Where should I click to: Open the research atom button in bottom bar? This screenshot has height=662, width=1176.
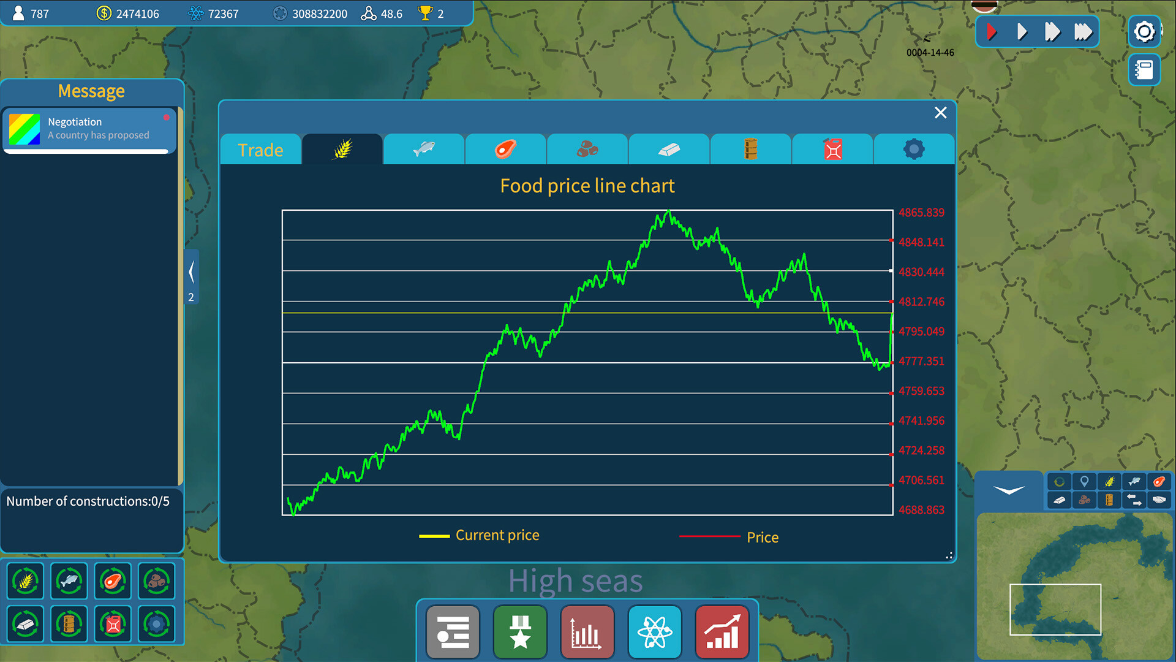click(x=655, y=632)
